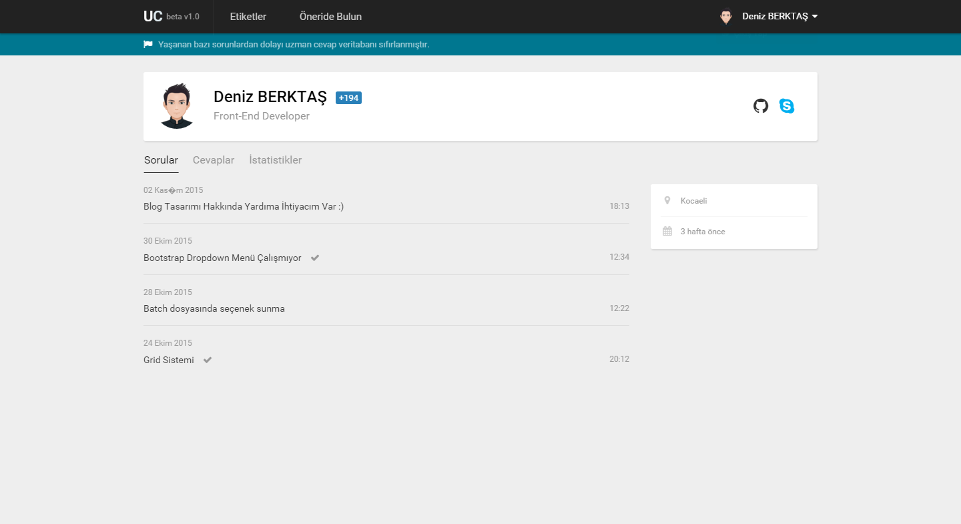Open the Skype contact icon

click(x=787, y=106)
